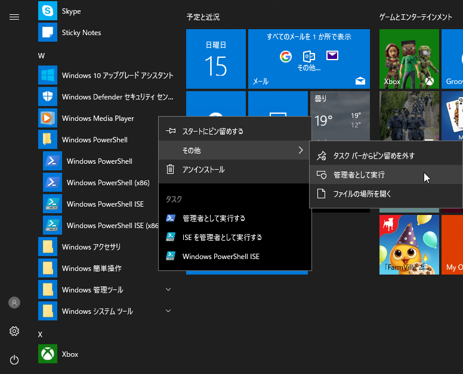Click the Skype app icon
Screen dimensions: 463x374
[x=48, y=11]
